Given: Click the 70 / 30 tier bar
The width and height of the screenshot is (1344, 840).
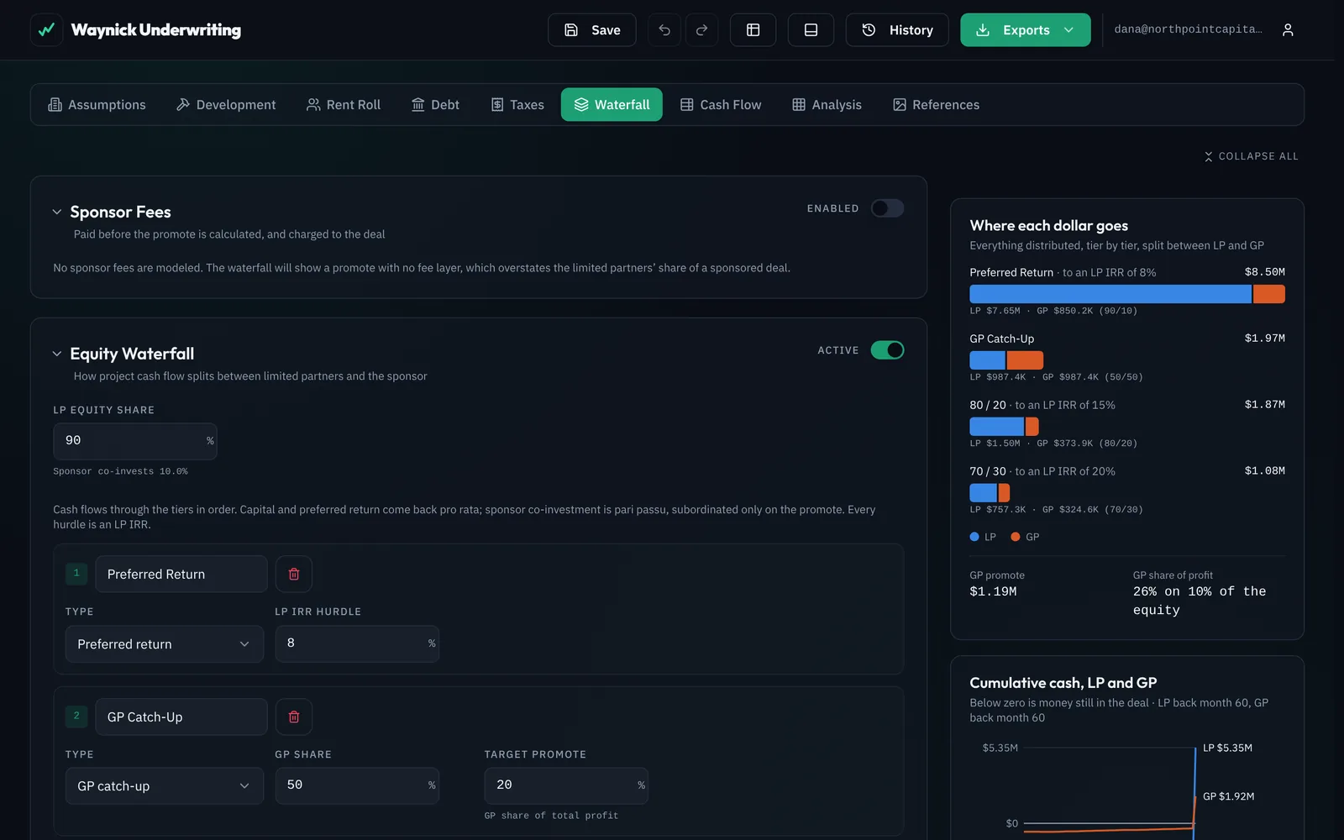Looking at the screenshot, I should pyautogui.click(x=990, y=493).
